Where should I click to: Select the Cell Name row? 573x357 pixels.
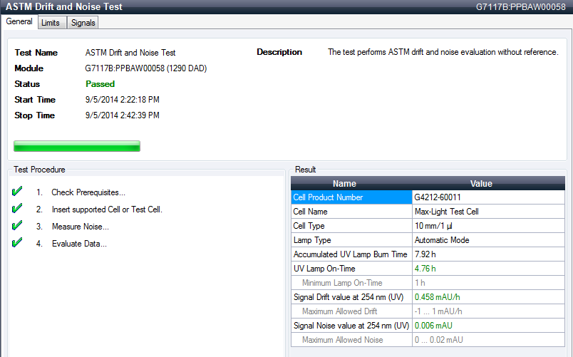point(351,212)
